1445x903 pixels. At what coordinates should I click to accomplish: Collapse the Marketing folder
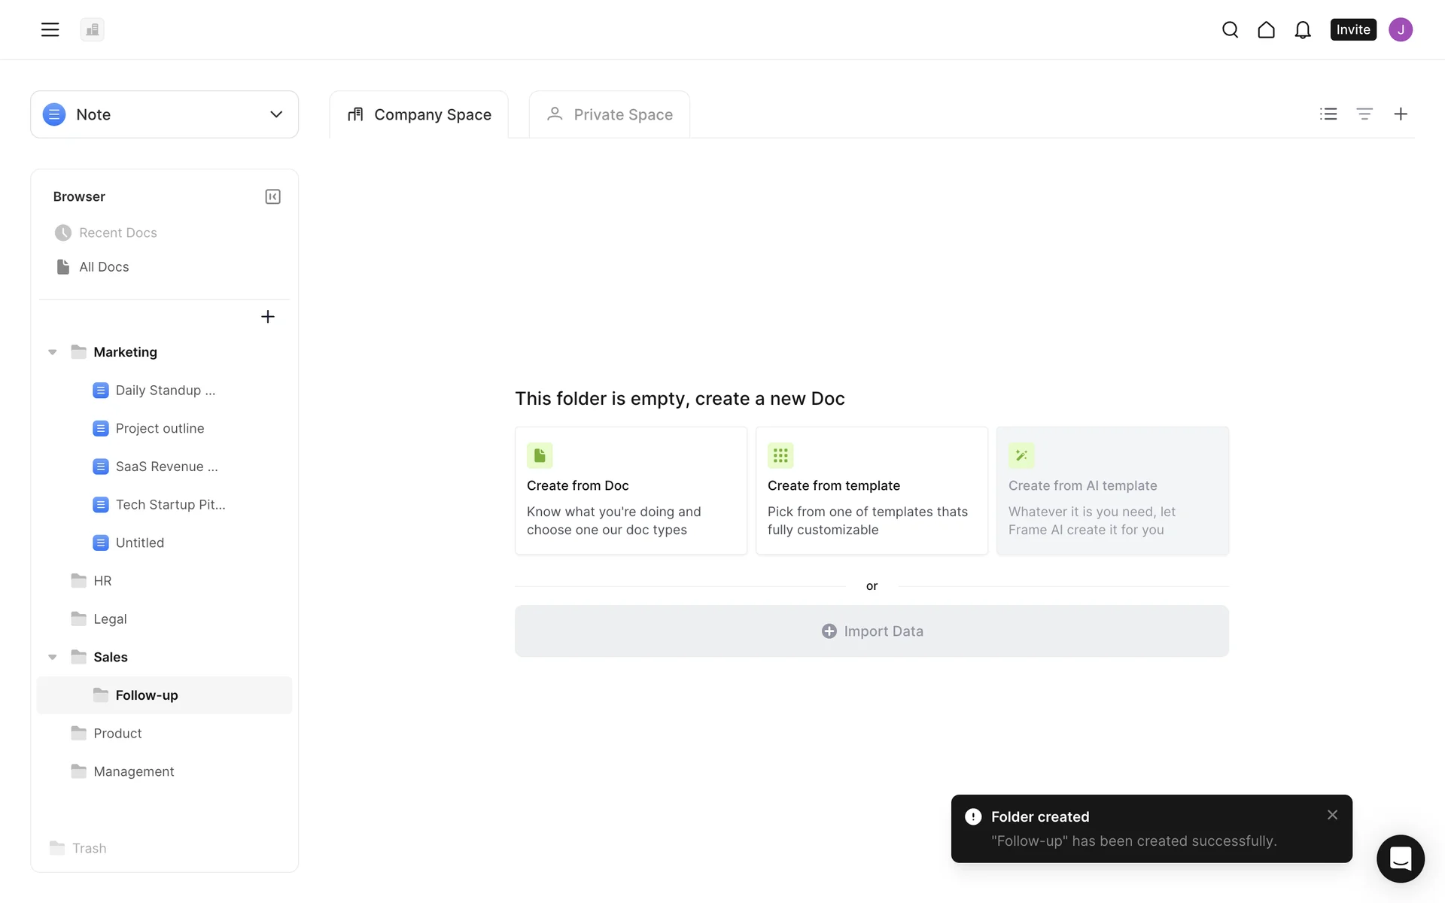[53, 352]
